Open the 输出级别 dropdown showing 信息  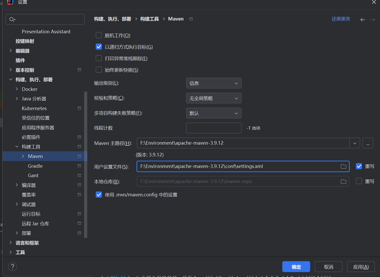214,83
